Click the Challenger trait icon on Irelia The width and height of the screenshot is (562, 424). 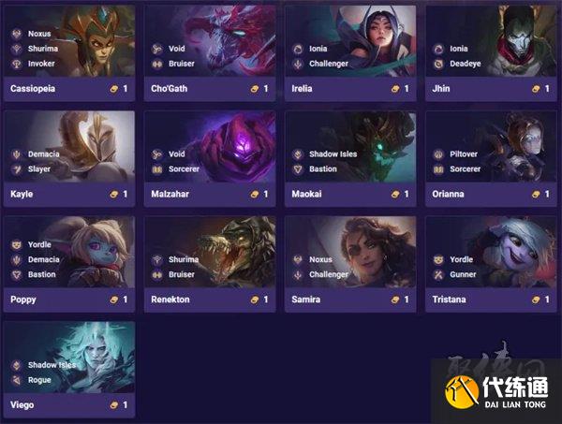click(298, 64)
